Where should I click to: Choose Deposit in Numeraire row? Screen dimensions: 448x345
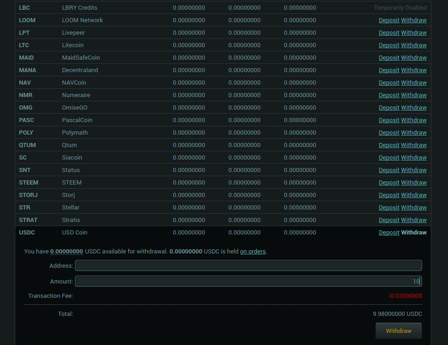point(389,95)
